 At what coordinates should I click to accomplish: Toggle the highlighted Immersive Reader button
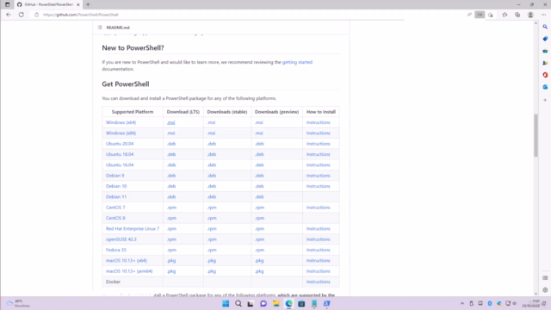[x=480, y=15]
